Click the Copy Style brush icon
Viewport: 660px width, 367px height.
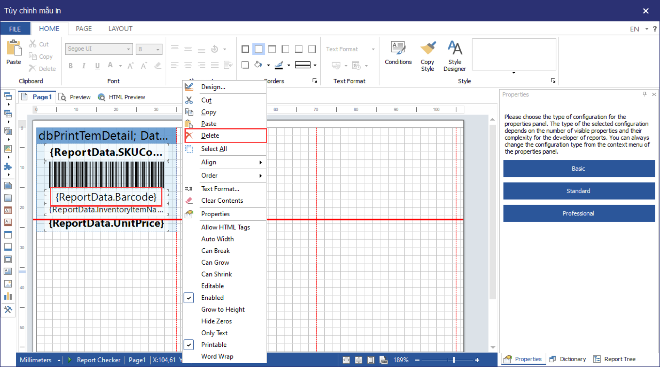[x=427, y=48]
